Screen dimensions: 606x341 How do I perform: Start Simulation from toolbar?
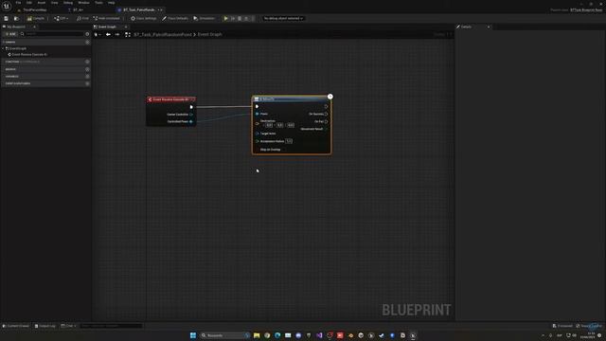[205, 18]
